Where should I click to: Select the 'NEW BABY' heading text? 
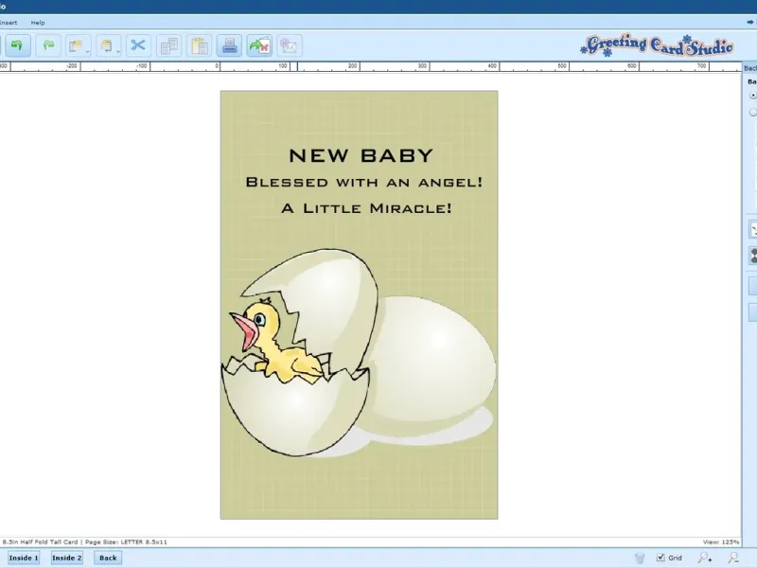click(x=361, y=155)
